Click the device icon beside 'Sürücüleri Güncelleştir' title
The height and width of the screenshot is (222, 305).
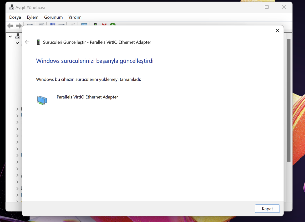(38, 42)
